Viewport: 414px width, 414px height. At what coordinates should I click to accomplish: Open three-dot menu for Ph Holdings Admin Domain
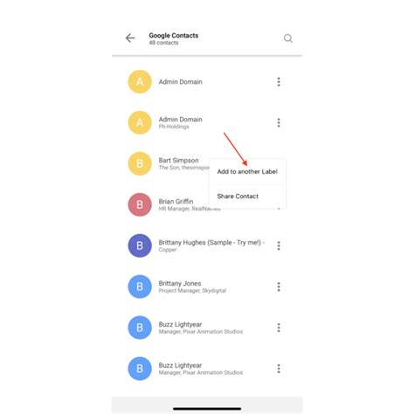click(x=279, y=122)
